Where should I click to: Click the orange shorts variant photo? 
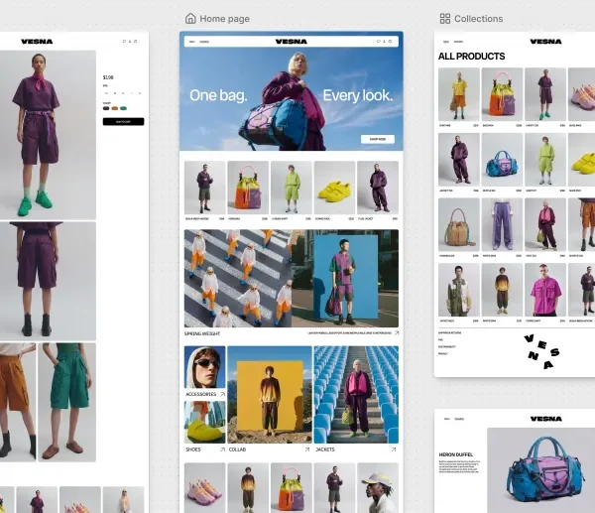coord(18,402)
